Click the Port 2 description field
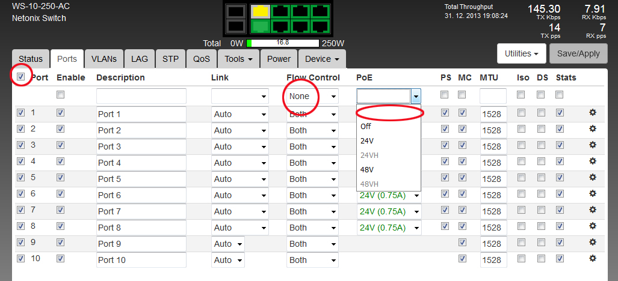The width and height of the screenshot is (618, 281). coord(141,130)
